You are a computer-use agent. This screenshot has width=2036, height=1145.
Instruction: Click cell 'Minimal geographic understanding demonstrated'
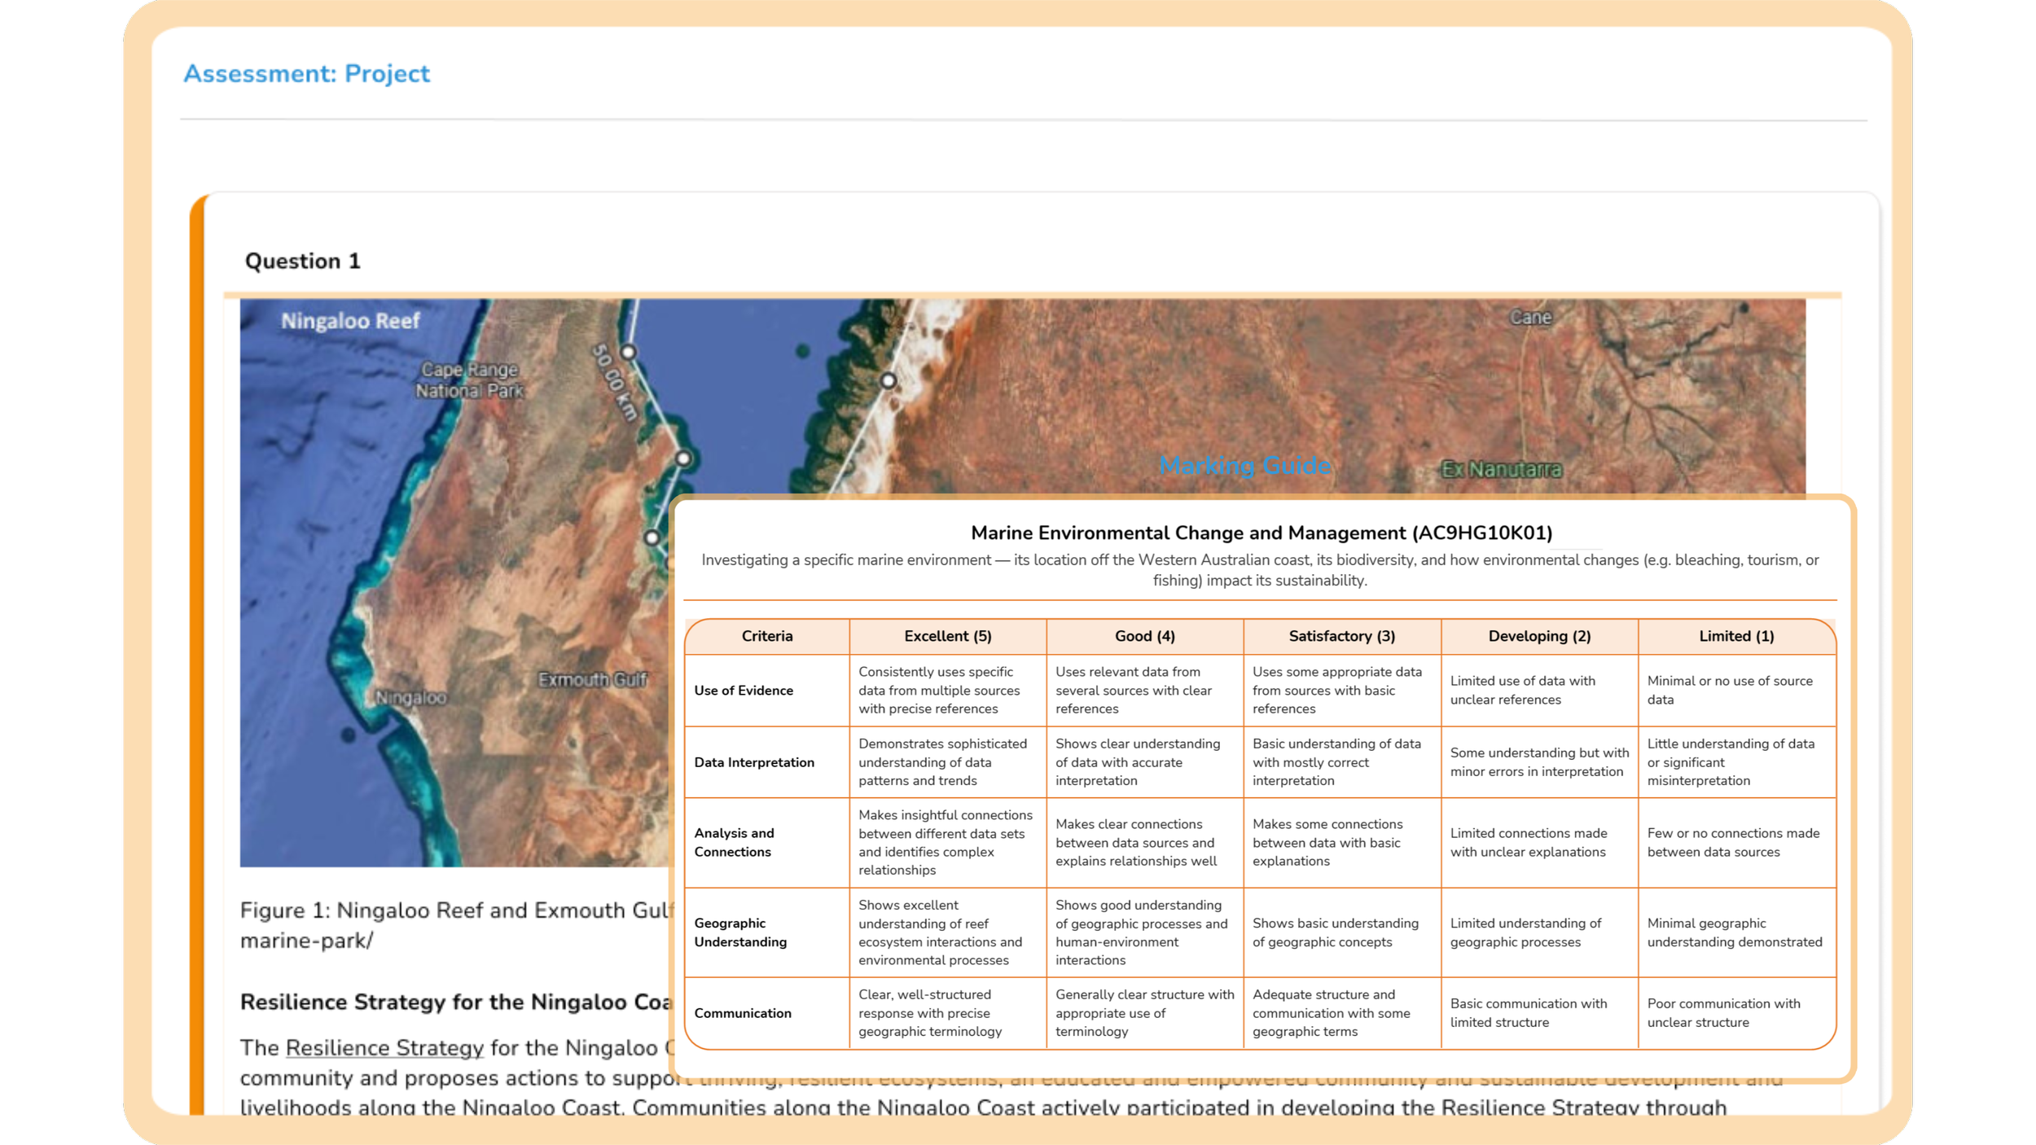[x=1736, y=932]
